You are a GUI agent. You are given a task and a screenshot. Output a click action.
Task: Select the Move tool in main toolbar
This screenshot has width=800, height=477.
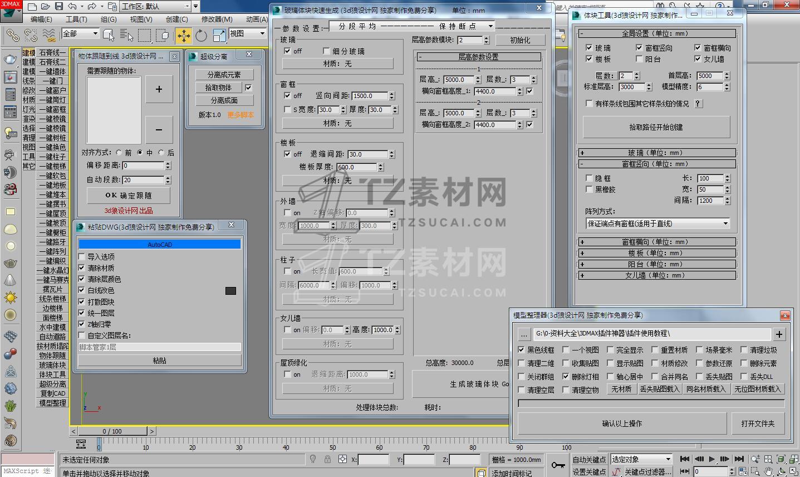tap(183, 36)
